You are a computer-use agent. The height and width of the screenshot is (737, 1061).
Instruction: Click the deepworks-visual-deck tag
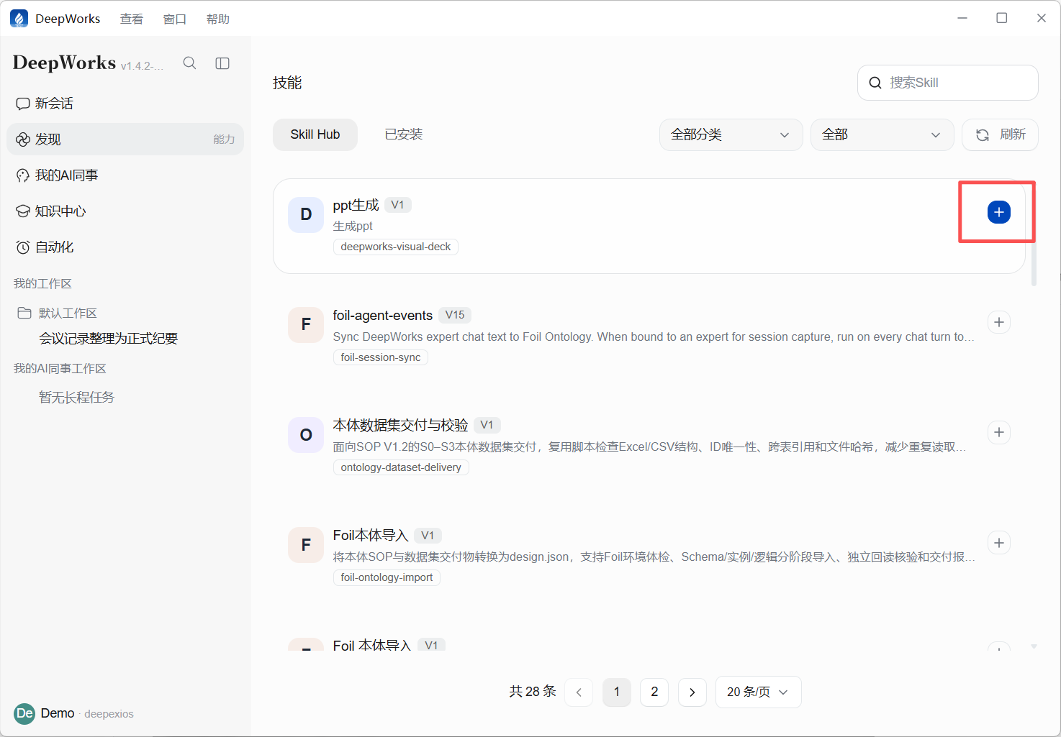(395, 247)
